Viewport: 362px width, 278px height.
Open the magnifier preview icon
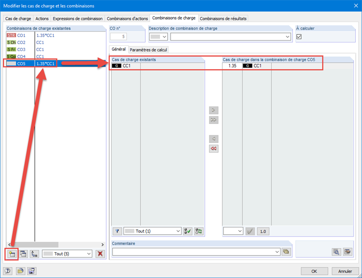pos(336,252)
